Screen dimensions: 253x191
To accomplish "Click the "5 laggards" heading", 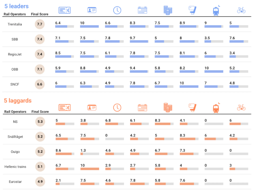I will click(x=18, y=100).
